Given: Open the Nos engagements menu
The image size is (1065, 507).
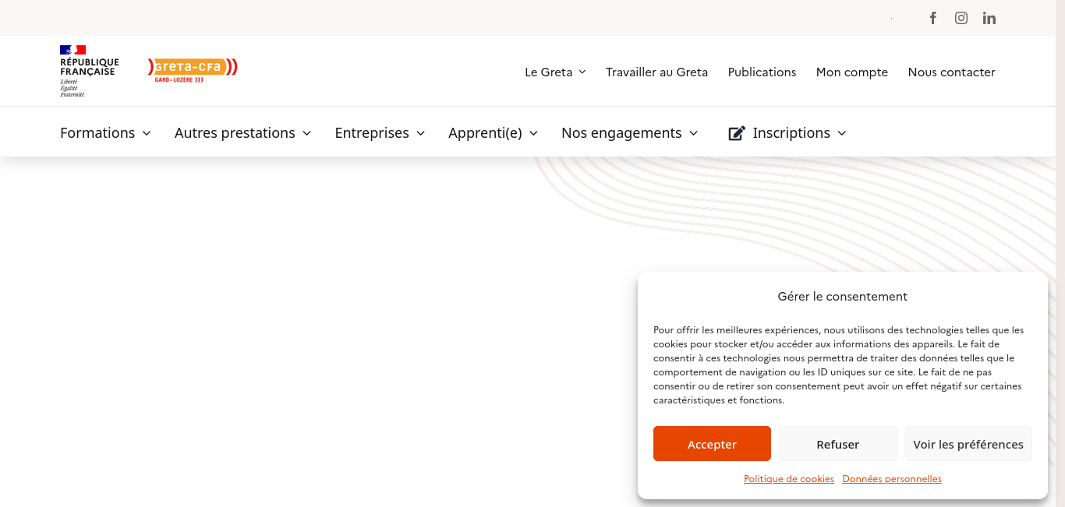Looking at the screenshot, I should (629, 133).
